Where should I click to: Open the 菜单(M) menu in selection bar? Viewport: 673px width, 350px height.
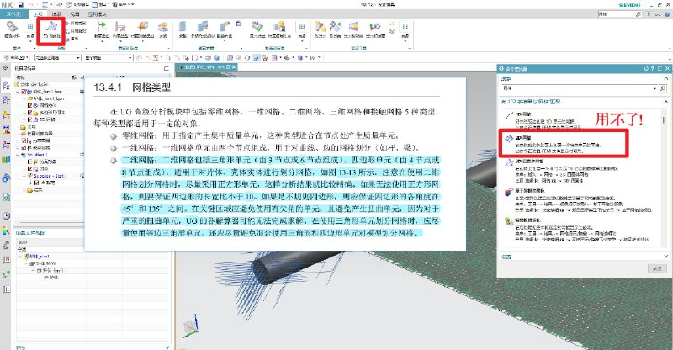[x=16, y=57]
